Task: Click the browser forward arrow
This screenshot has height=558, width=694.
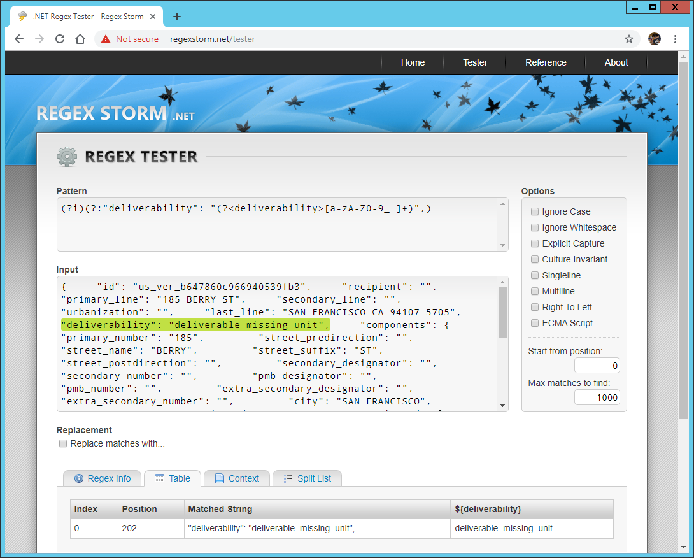Action: [x=39, y=39]
